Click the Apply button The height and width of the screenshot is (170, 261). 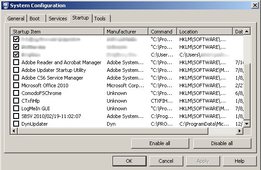[203, 161]
